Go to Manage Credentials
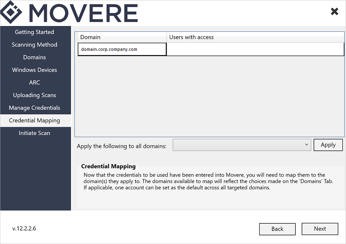Screen dimensions: 346x244 click(x=35, y=108)
